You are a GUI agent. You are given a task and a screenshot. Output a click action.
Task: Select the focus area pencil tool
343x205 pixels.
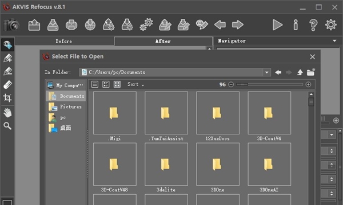click(7, 58)
